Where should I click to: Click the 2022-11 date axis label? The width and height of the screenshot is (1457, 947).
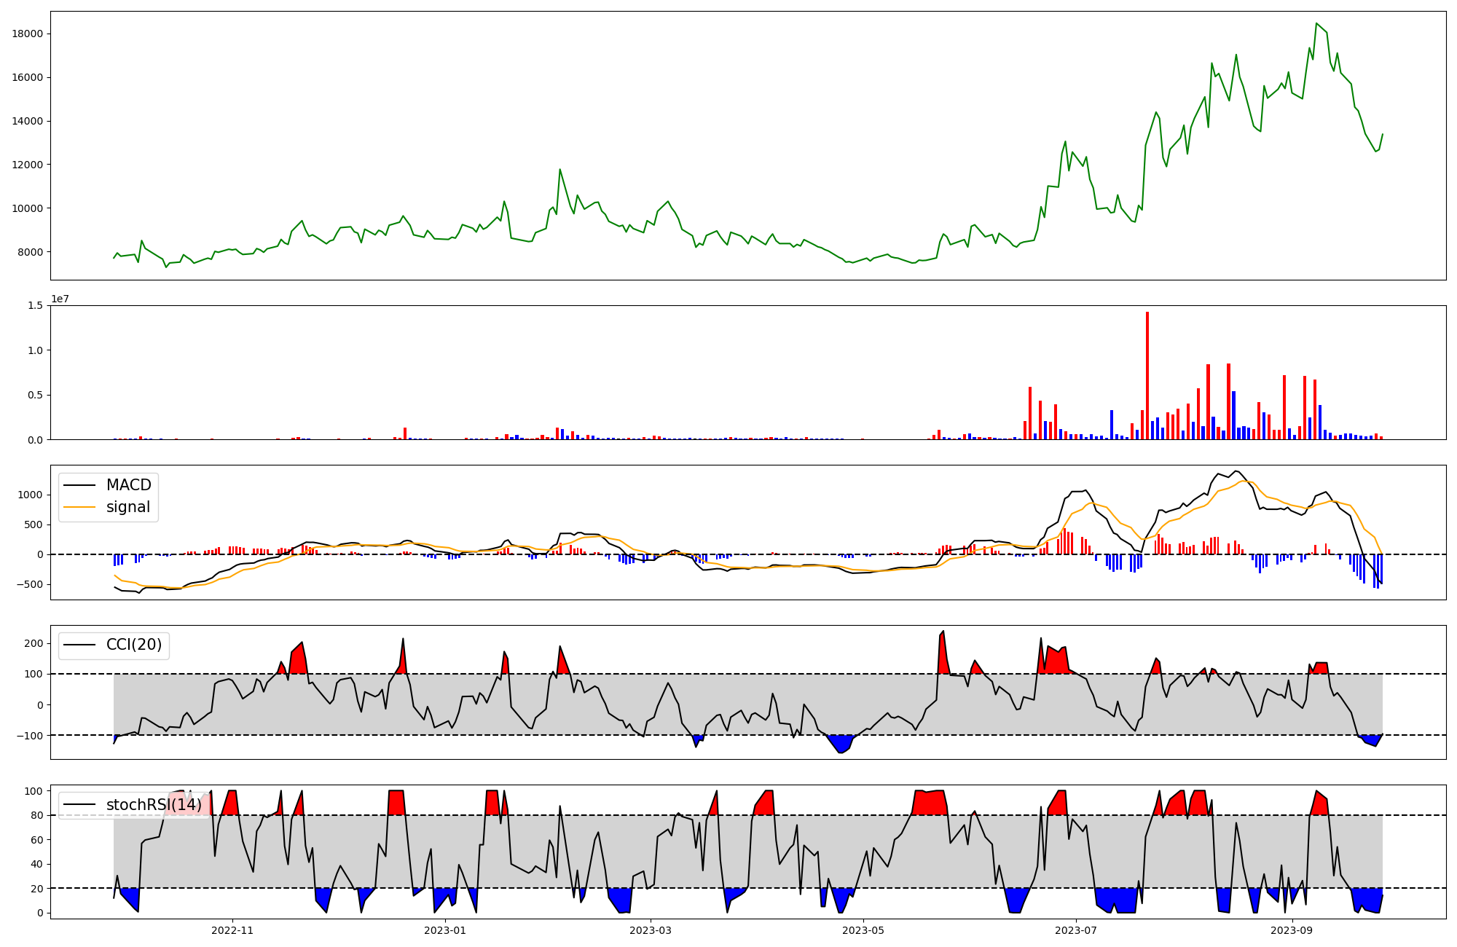coord(232,930)
